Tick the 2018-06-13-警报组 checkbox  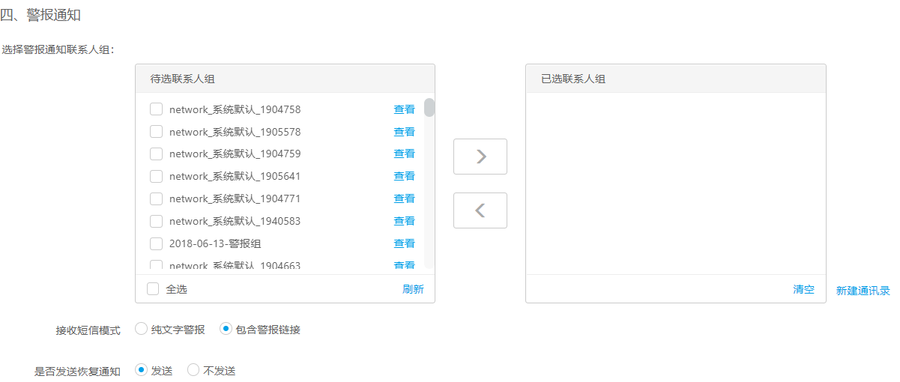(x=157, y=243)
